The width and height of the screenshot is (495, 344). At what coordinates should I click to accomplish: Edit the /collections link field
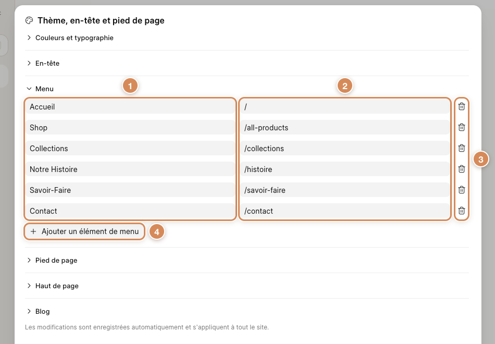(345, 149)
